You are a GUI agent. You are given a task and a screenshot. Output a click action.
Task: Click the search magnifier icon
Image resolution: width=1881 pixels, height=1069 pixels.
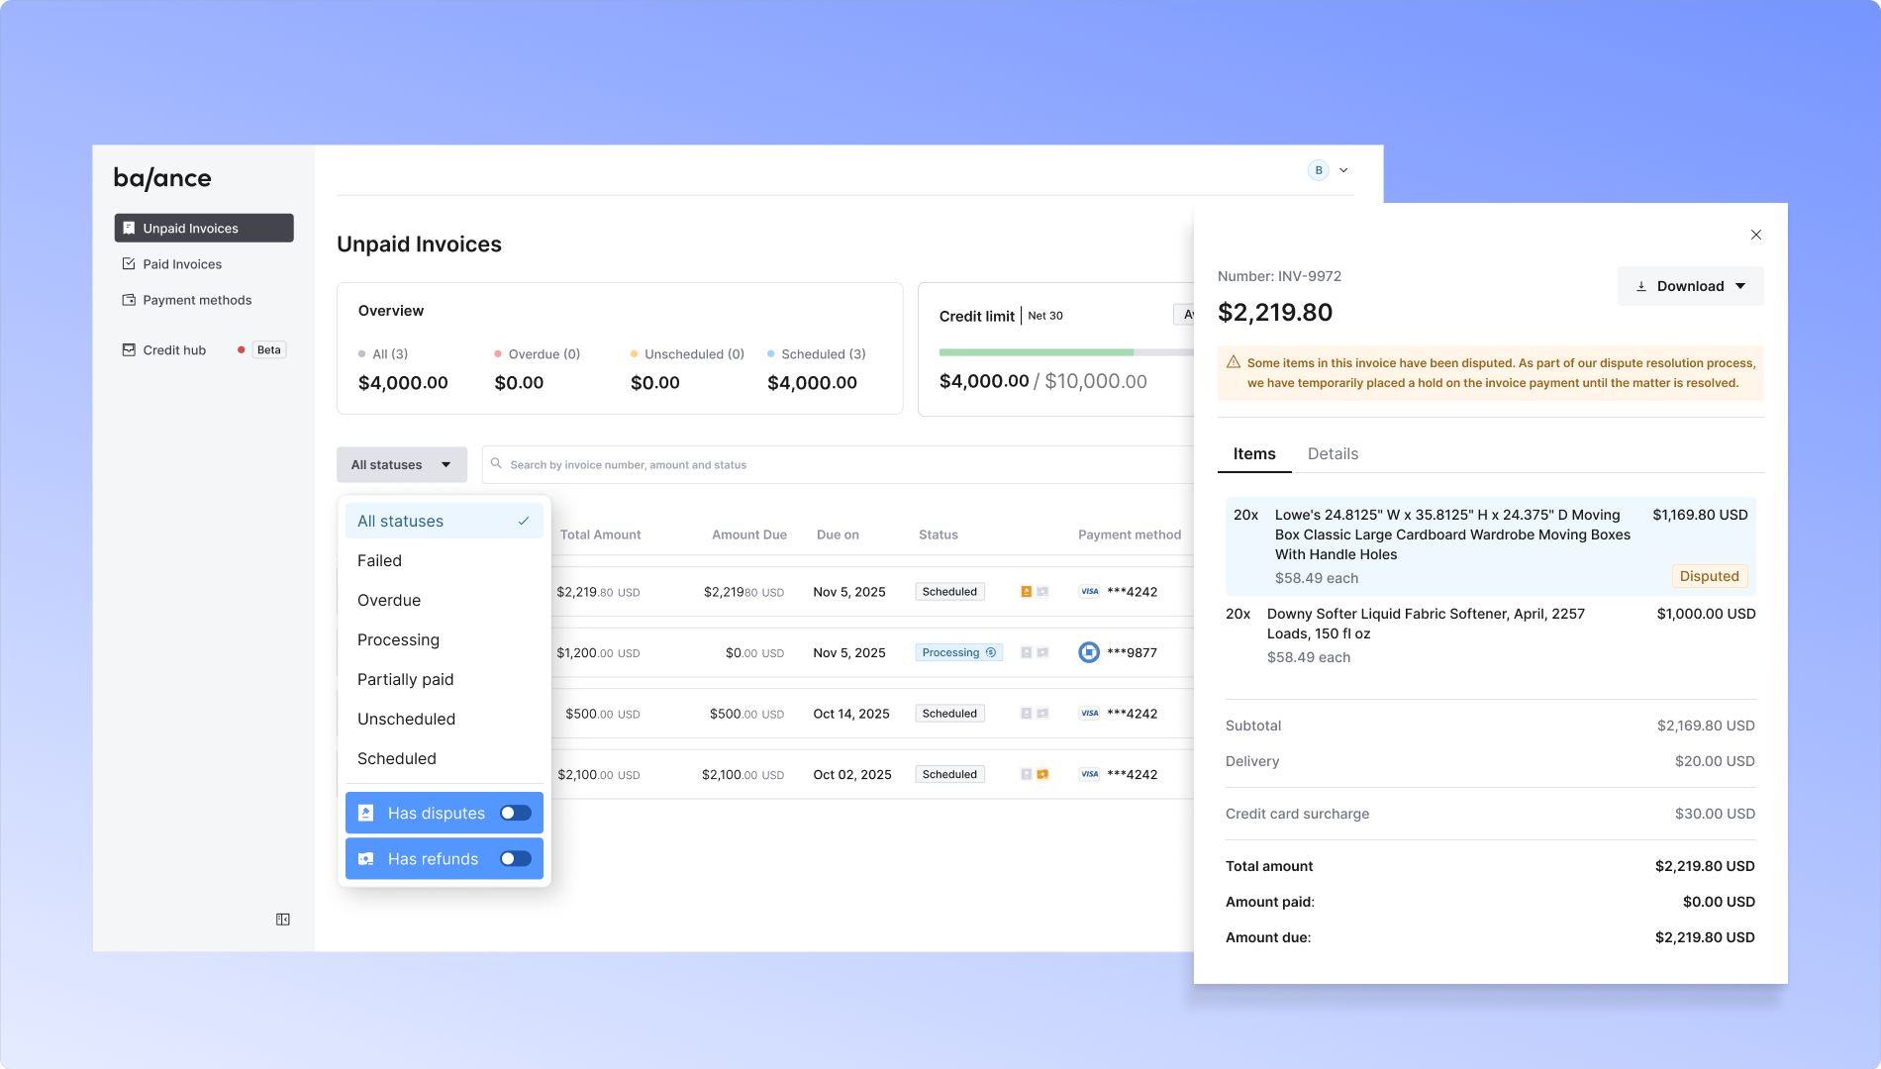click(x=496, y=463)
